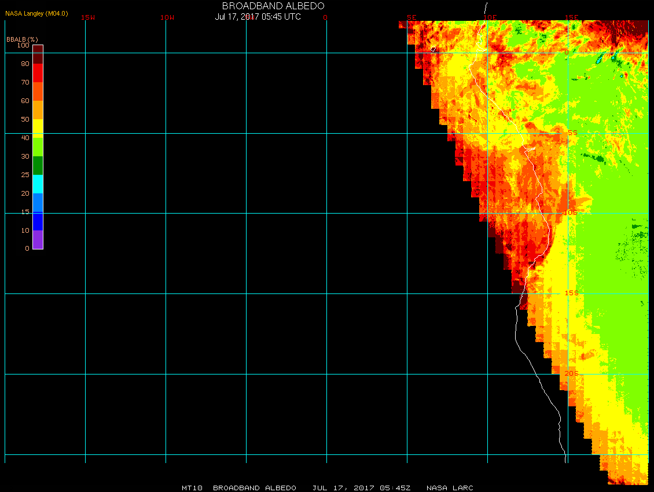The width and height of the screenshot is (654, 492).
Task: Click the 15S latitude label
Action: (572, 293)
